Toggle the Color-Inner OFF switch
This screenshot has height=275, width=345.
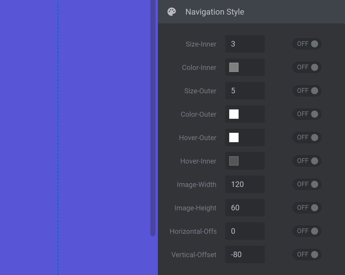coord(307,67)
